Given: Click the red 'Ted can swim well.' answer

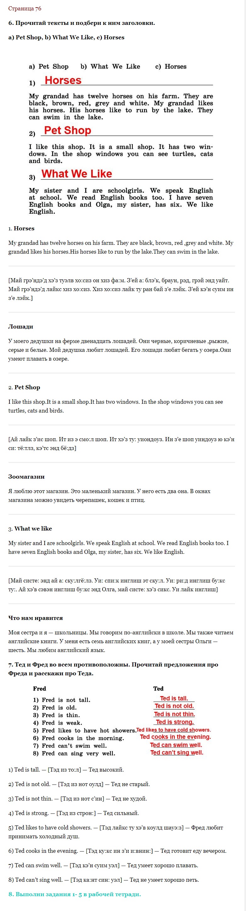Looking at the screenshot, I should coord(176,745).
